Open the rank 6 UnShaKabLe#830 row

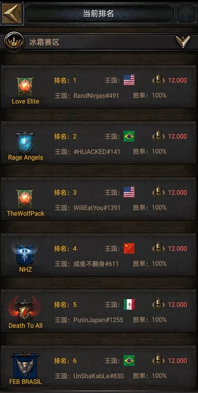pos(99,368)
